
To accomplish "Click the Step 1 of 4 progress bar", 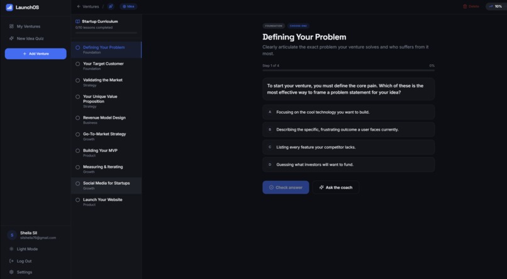I will [348, 70].
